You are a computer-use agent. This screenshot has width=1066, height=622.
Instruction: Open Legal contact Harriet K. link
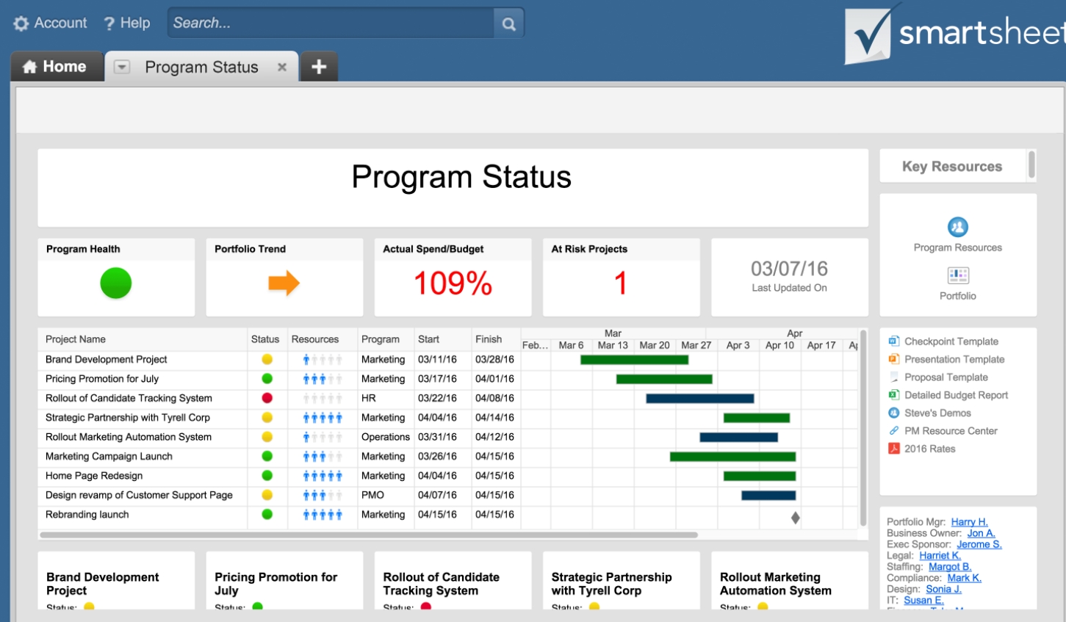pos(940,556)
